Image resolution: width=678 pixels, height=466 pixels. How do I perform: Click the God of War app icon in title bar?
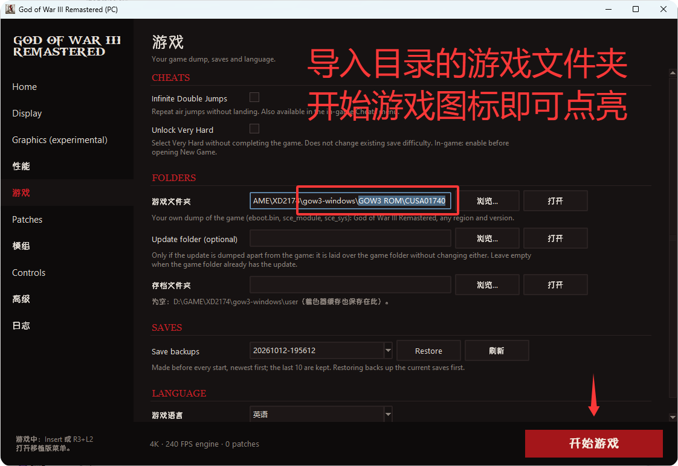[x=10, y=9]
